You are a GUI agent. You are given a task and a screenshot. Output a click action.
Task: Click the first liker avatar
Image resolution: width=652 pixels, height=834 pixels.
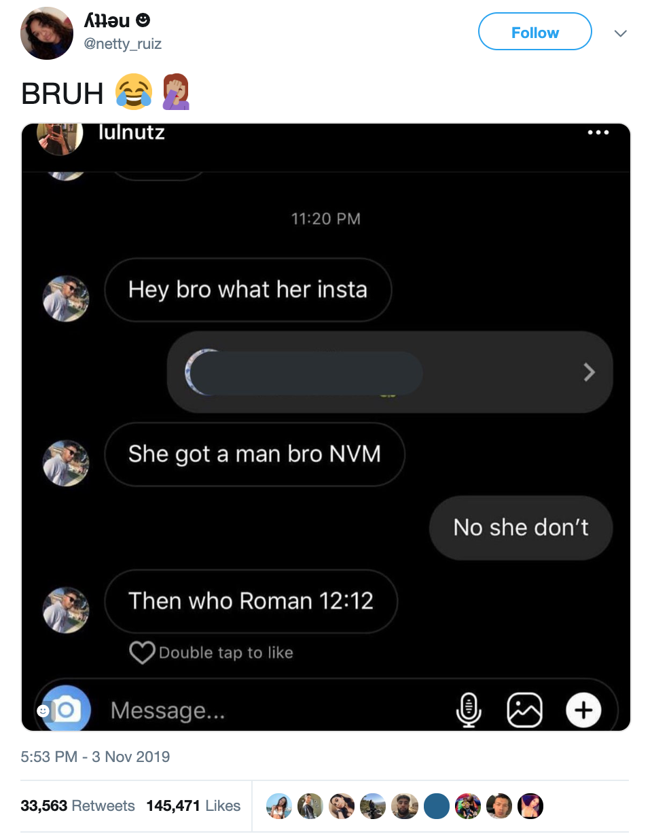point(278,805)
